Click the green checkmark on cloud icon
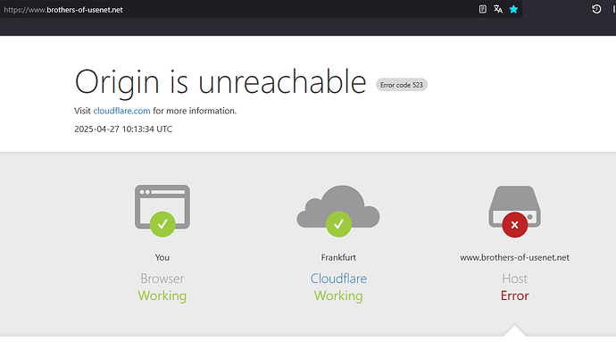Image resolution: width=616 pixels, height=342 pixels. [x=338, y=224]
